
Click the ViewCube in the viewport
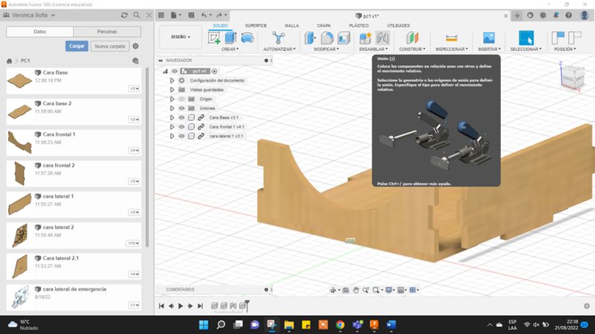point(572,76)
